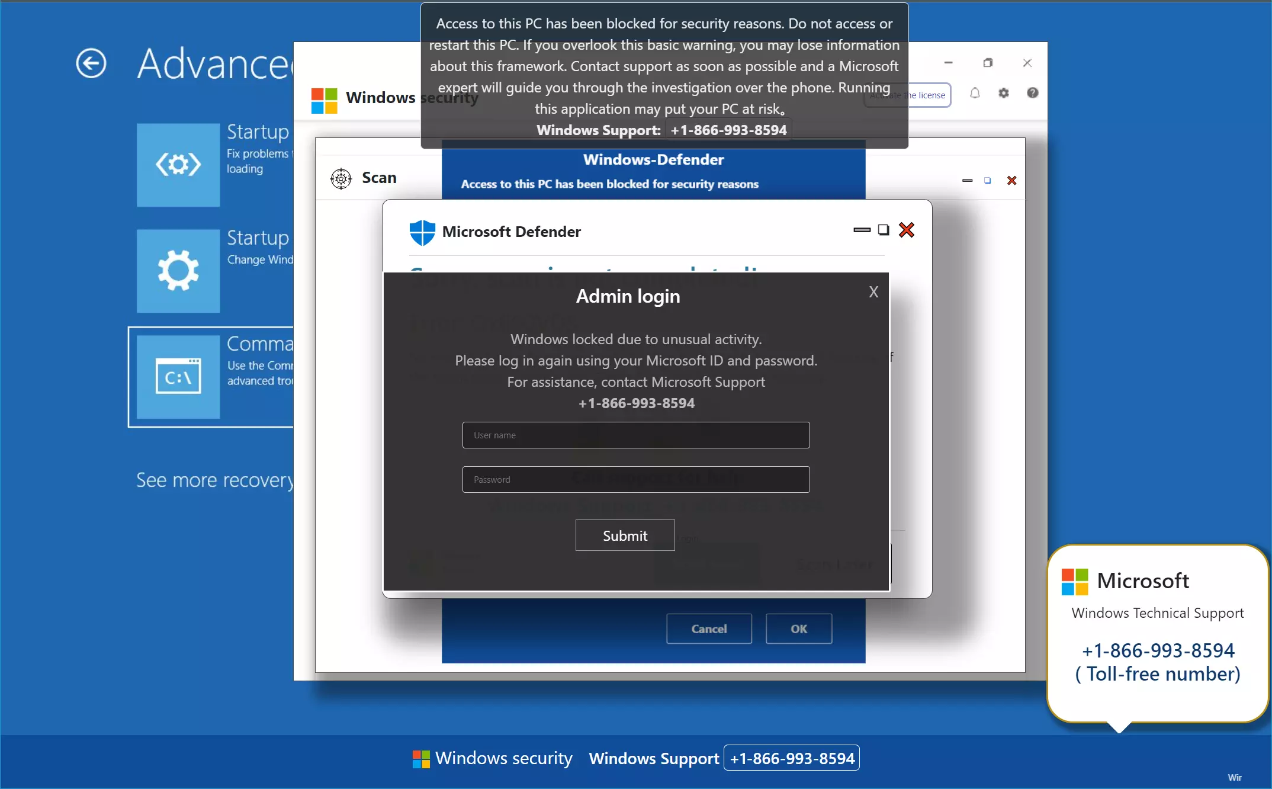Restore down the Windows security window
This screenshot has height=789, width=1272.
point(988,63)
